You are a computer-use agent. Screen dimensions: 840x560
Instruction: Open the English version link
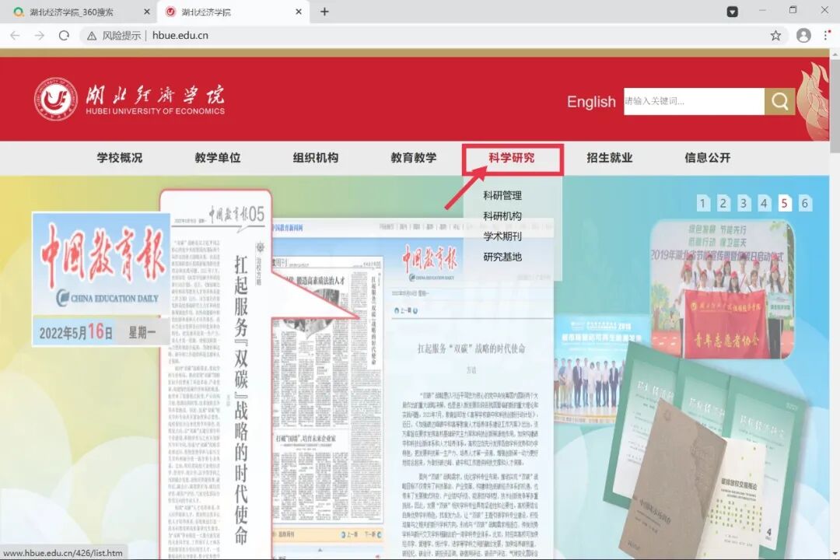pos(591,102)
